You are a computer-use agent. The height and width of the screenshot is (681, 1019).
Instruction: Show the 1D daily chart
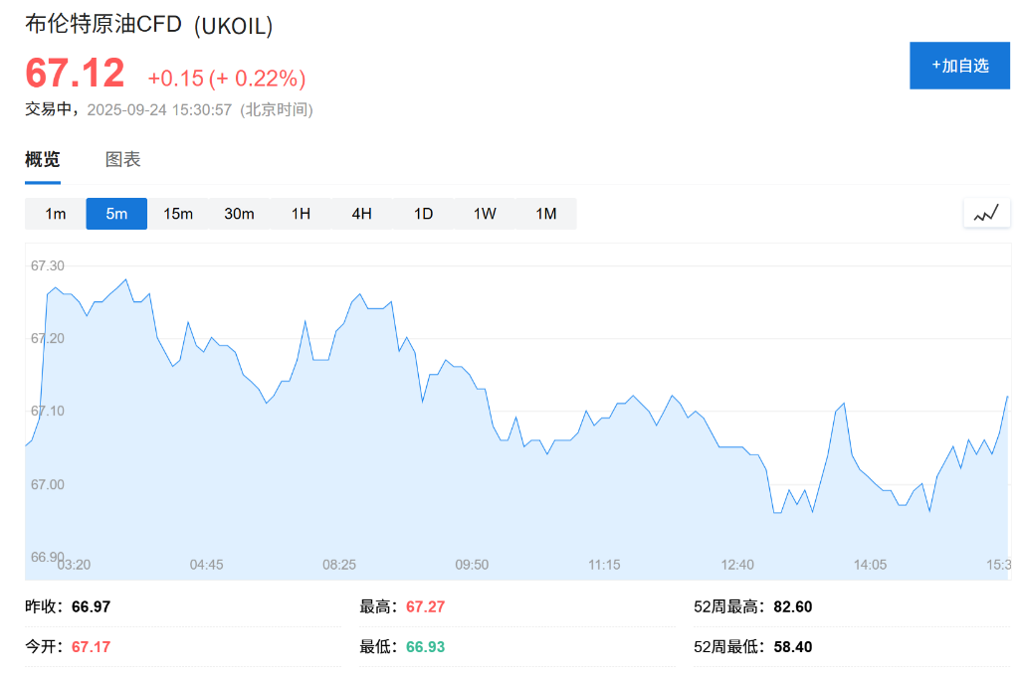[x=423, y=214]
